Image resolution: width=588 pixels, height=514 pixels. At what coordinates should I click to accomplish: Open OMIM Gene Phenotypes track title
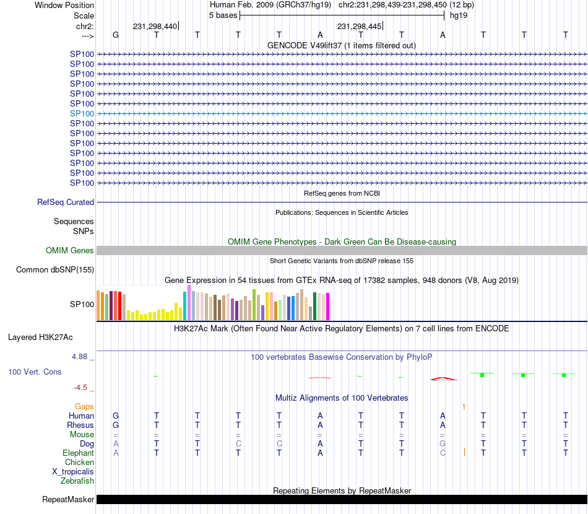coord(342,242)
